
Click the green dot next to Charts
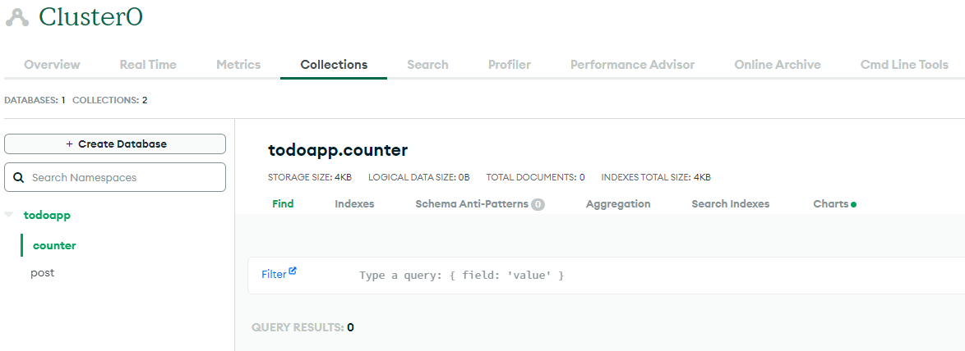coord(853,205)
